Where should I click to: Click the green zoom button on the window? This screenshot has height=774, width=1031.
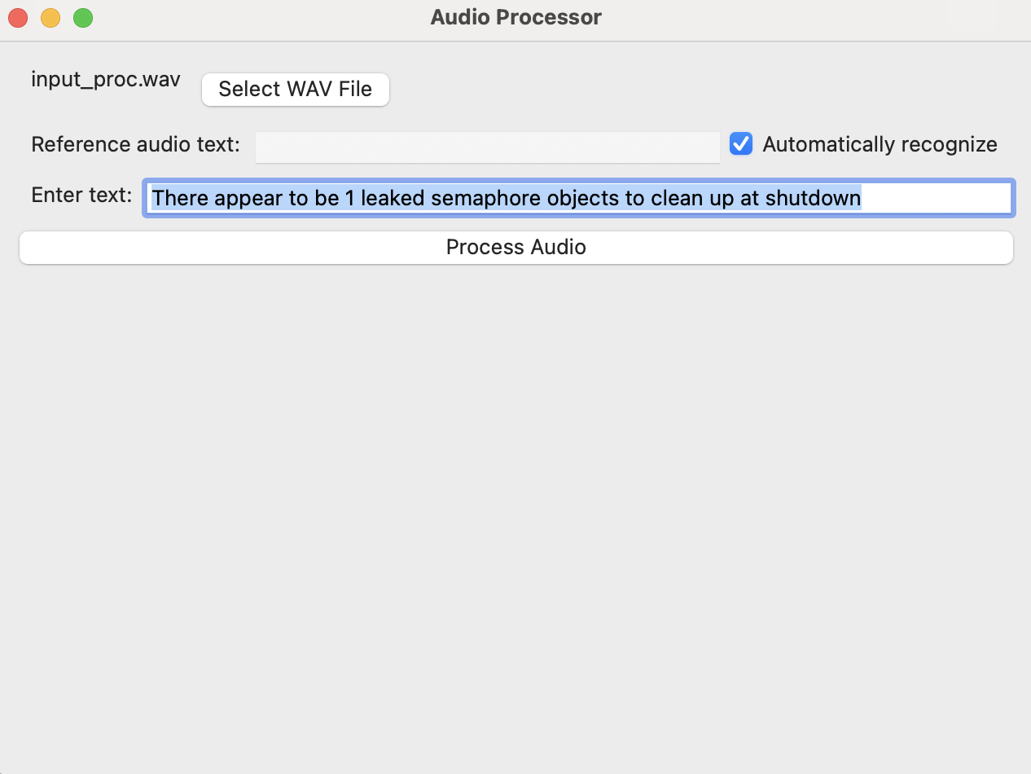[82, 17]
